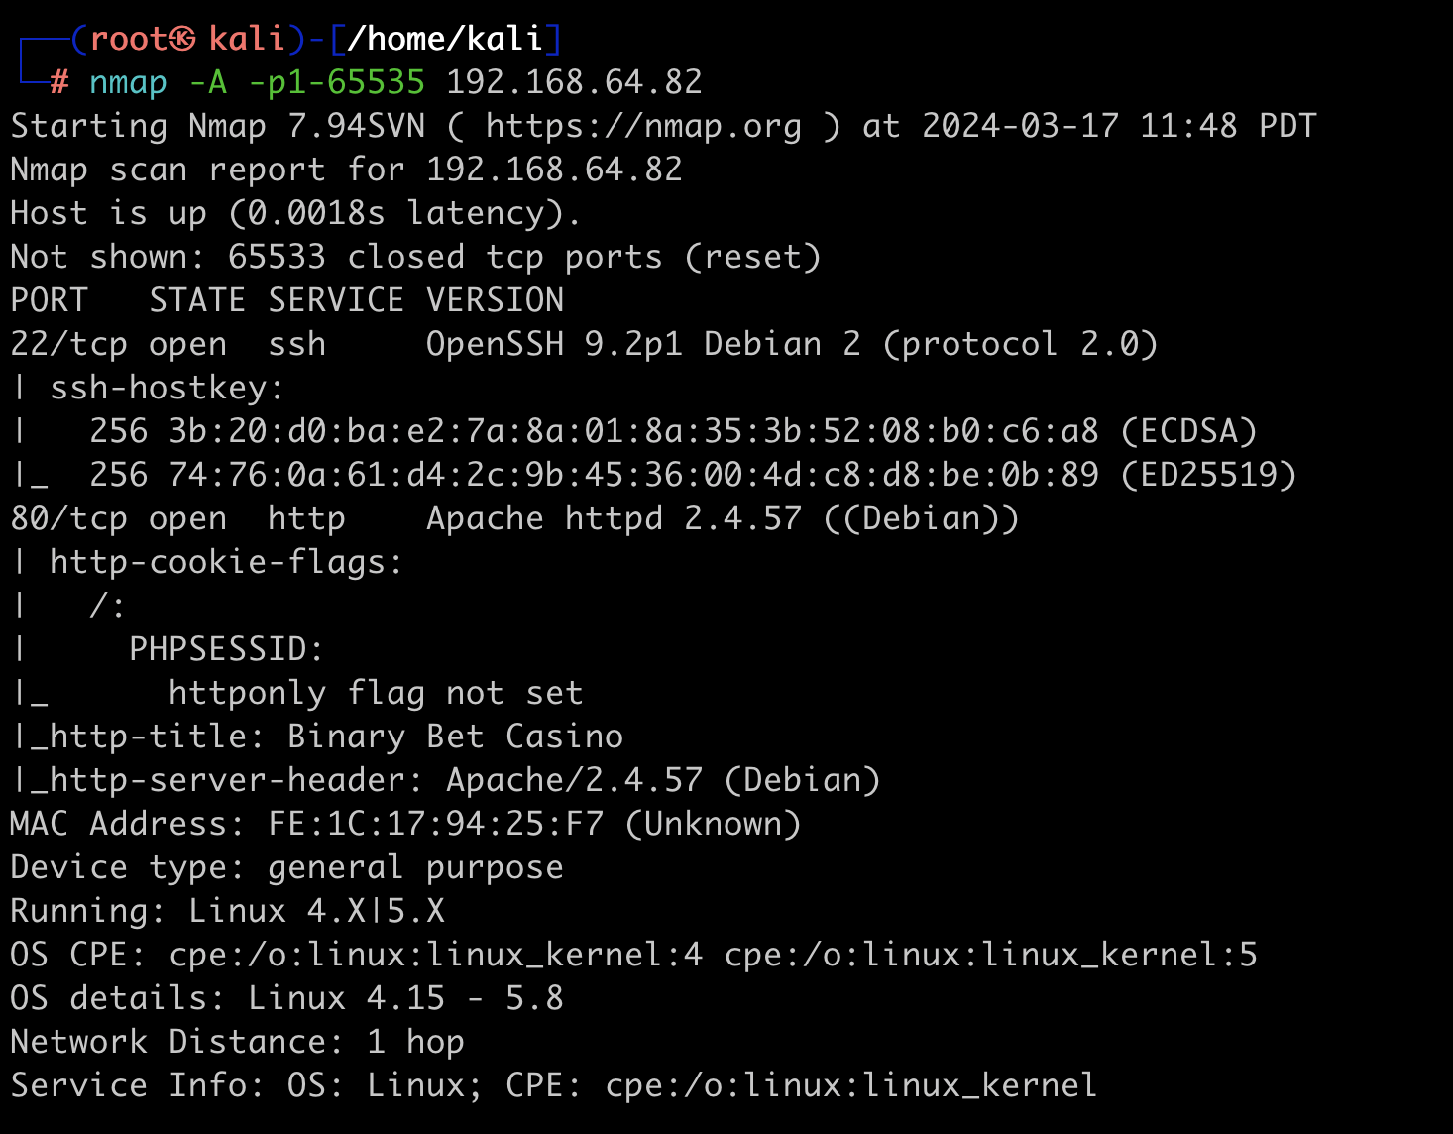This screenshot has width=1453, height=1134.
Task: Click the -p1-65535 port range argument
Action: point(336,82)
